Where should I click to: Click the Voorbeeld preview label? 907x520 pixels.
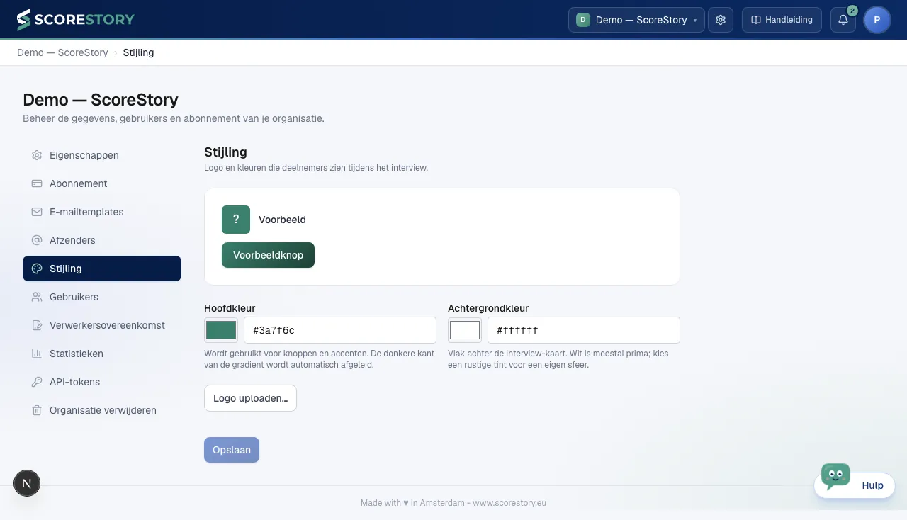(x=282, y=220)
